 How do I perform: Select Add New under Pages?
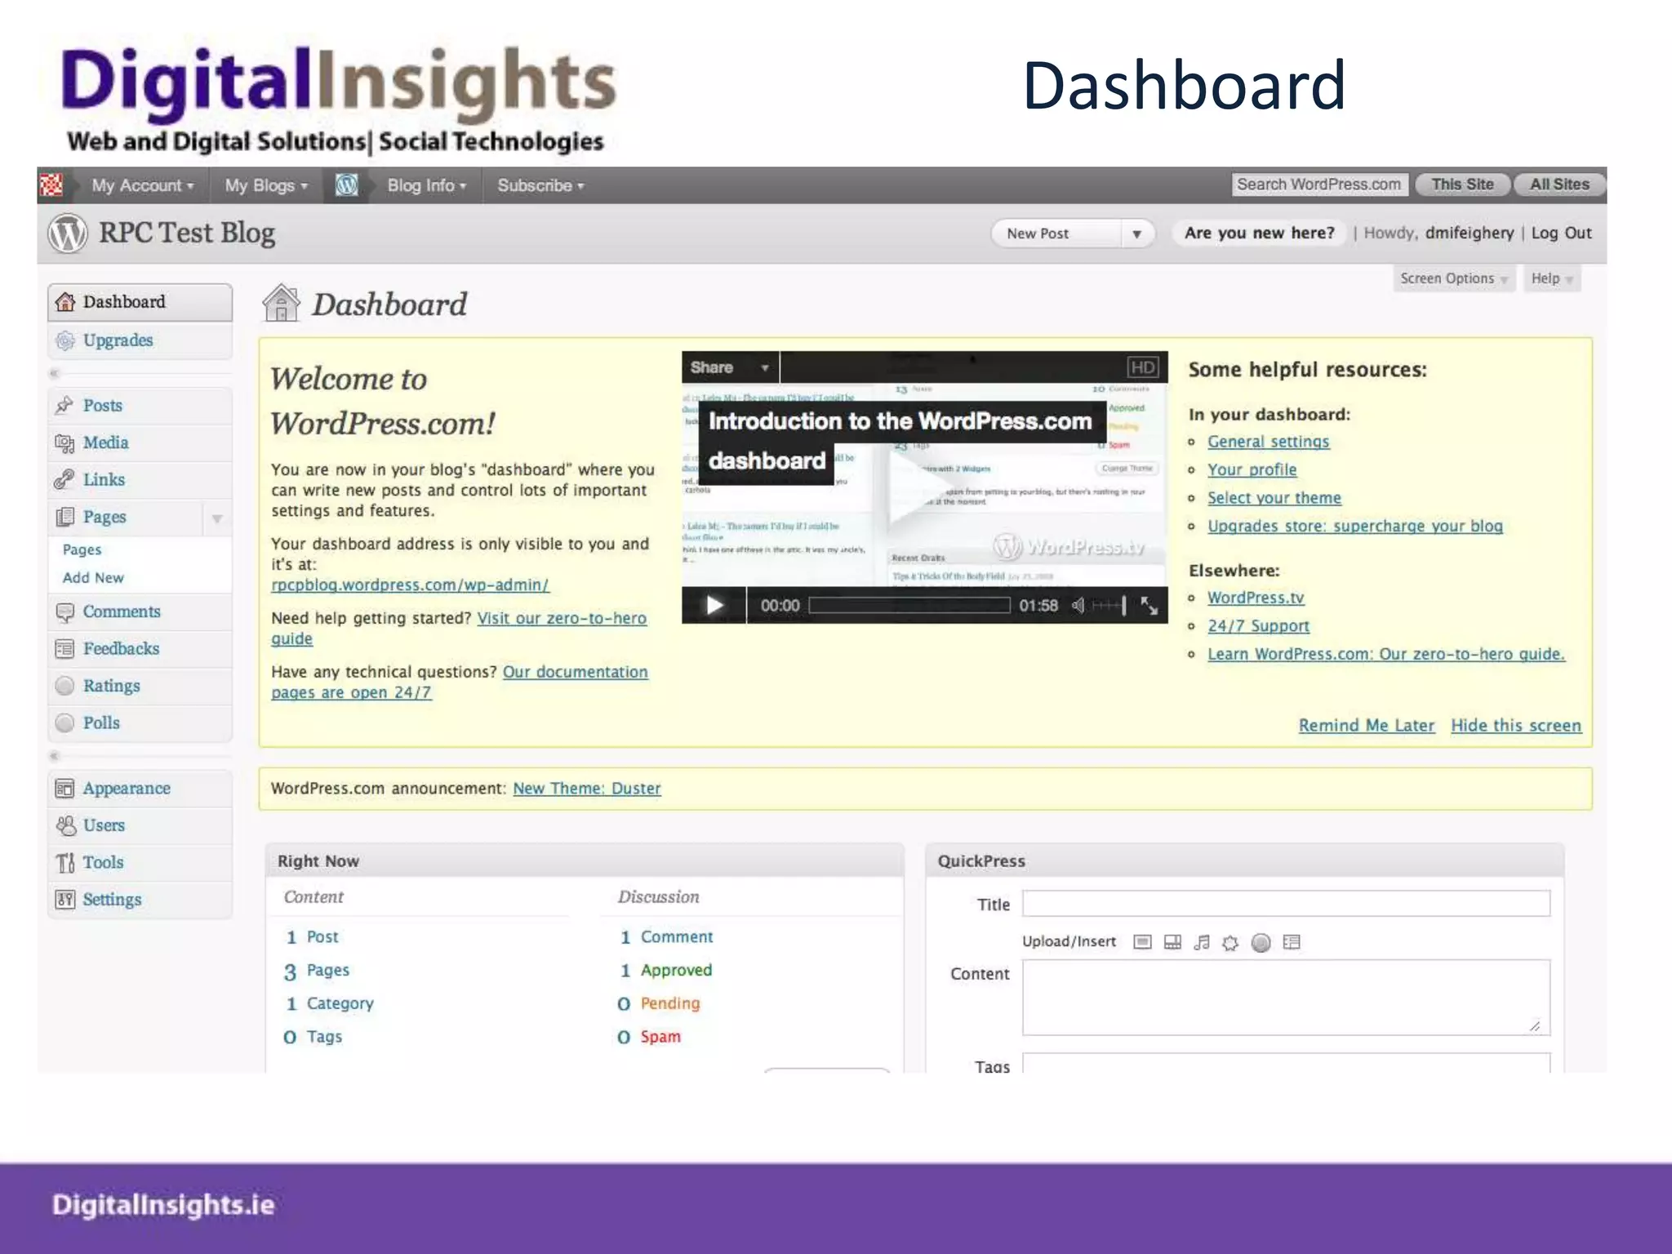[93, 578]
